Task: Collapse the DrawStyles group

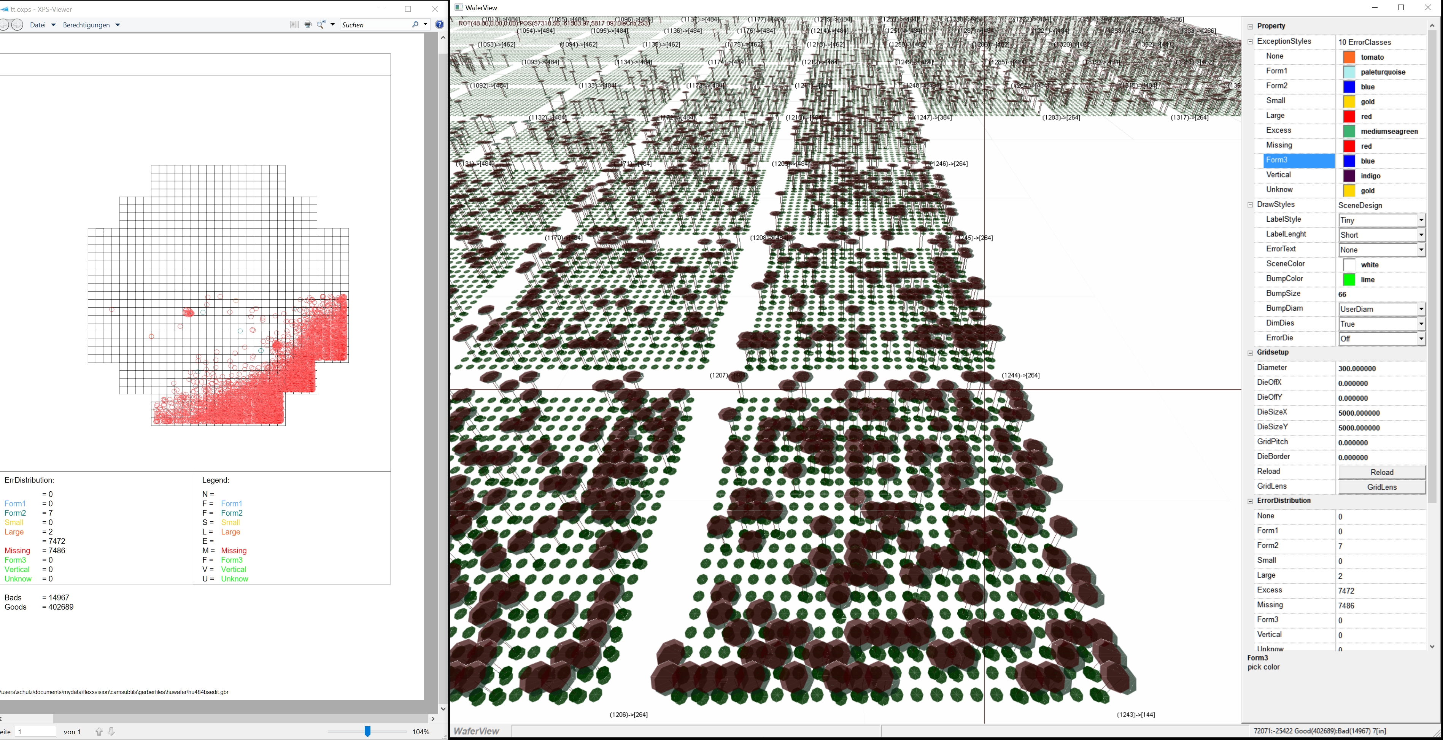Action: pyautogui.click(x=1250, y=205)
